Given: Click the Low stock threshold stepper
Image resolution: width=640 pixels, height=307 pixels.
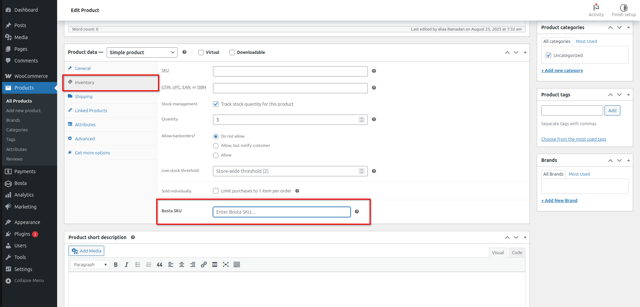Looking at the screenshot, I should [361, 171].
